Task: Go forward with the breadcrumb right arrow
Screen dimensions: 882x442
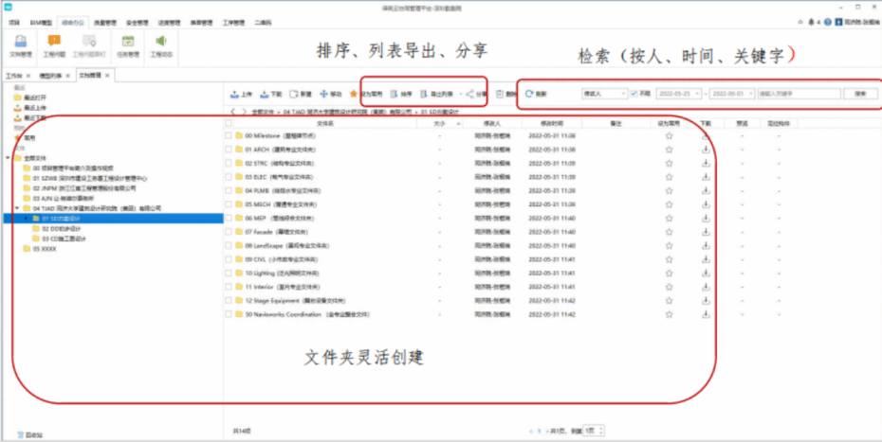Action: [244, 113]
